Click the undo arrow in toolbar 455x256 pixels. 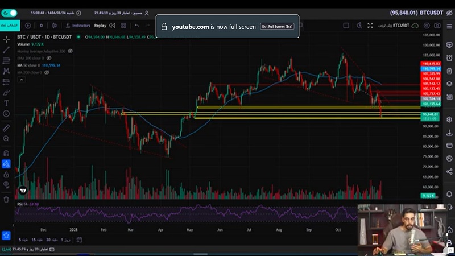click(136, 26)
